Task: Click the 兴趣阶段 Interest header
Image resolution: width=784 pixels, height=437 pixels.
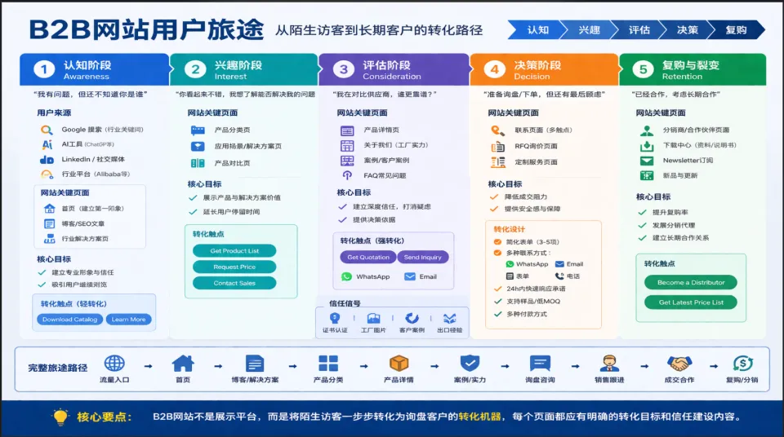Action: [244, 69]
